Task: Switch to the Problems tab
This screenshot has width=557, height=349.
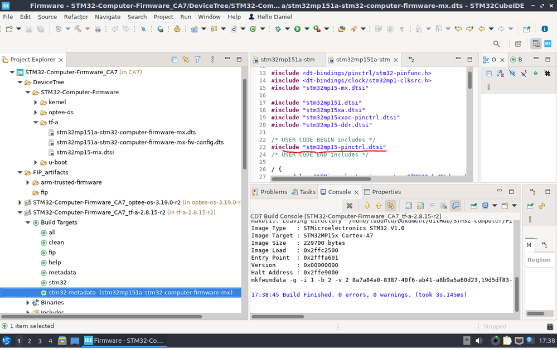Action: click(270, 192)
